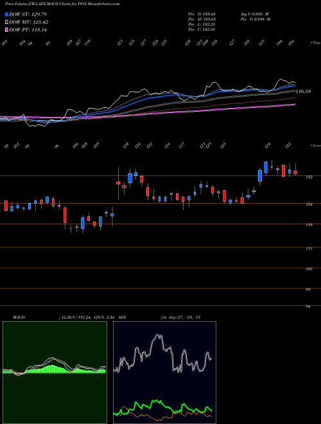Select the 'DOW ST: 129.79' label
This screenshot has width=321, height=424.
tap(28, 14)
